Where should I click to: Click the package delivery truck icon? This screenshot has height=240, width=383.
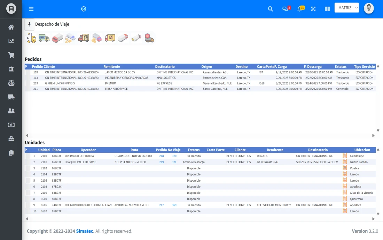110,38
